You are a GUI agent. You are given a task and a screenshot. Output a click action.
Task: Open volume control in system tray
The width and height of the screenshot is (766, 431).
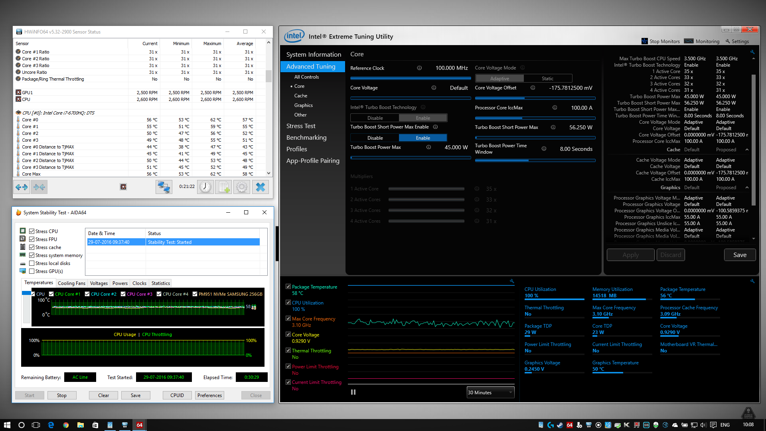point(703,425)
